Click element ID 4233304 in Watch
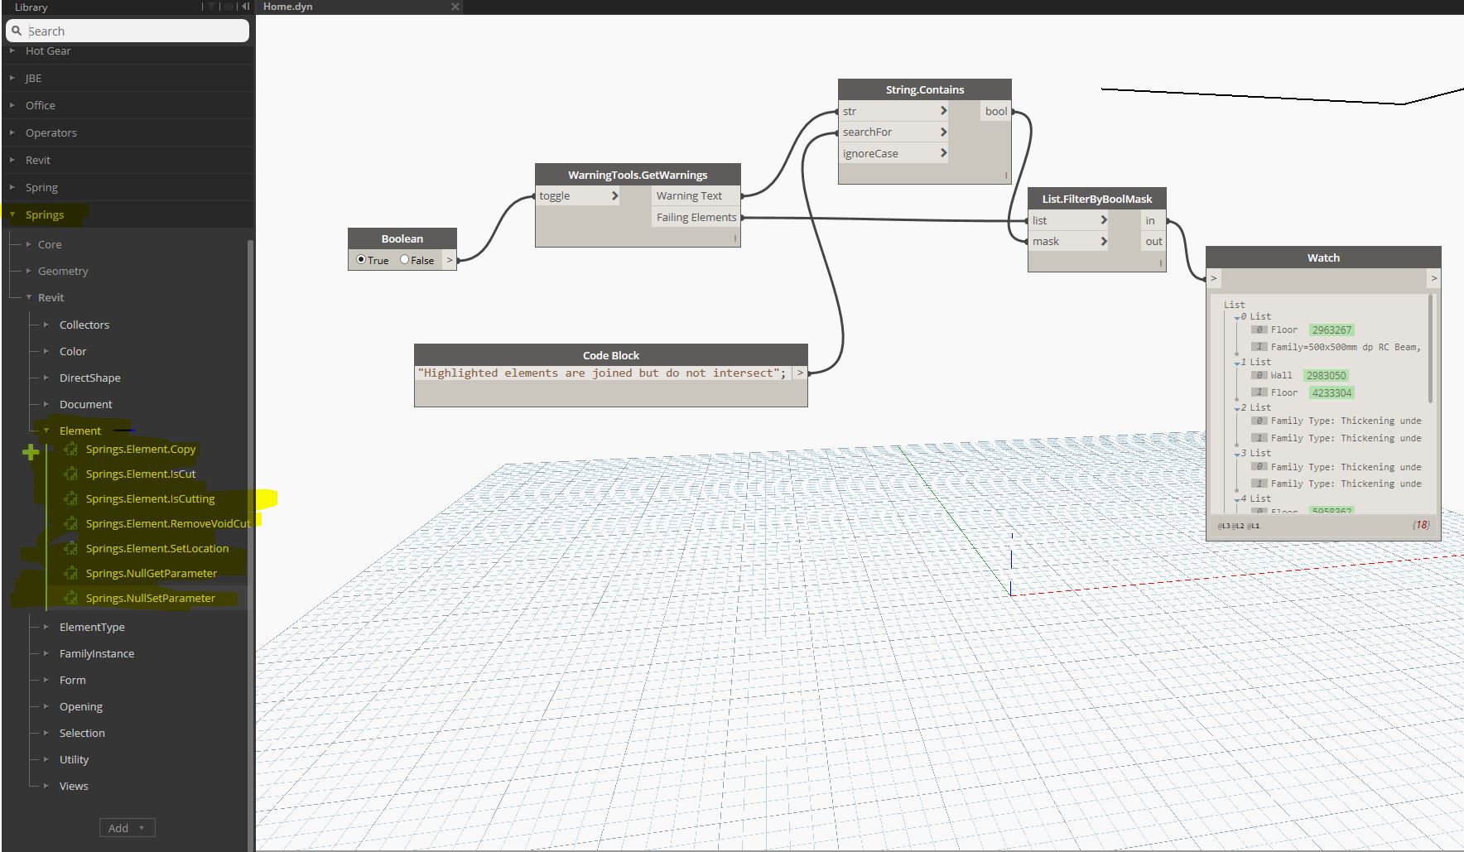 [x=1332, y=392]
